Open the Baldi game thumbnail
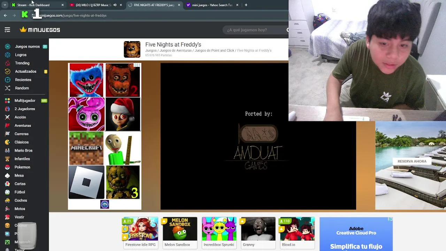 [123, 148]
